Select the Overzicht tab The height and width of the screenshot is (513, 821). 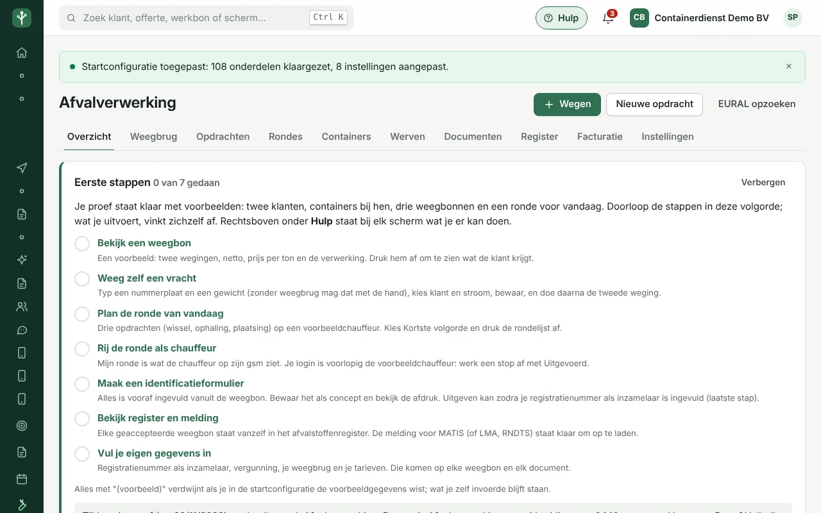click(89, 137)
